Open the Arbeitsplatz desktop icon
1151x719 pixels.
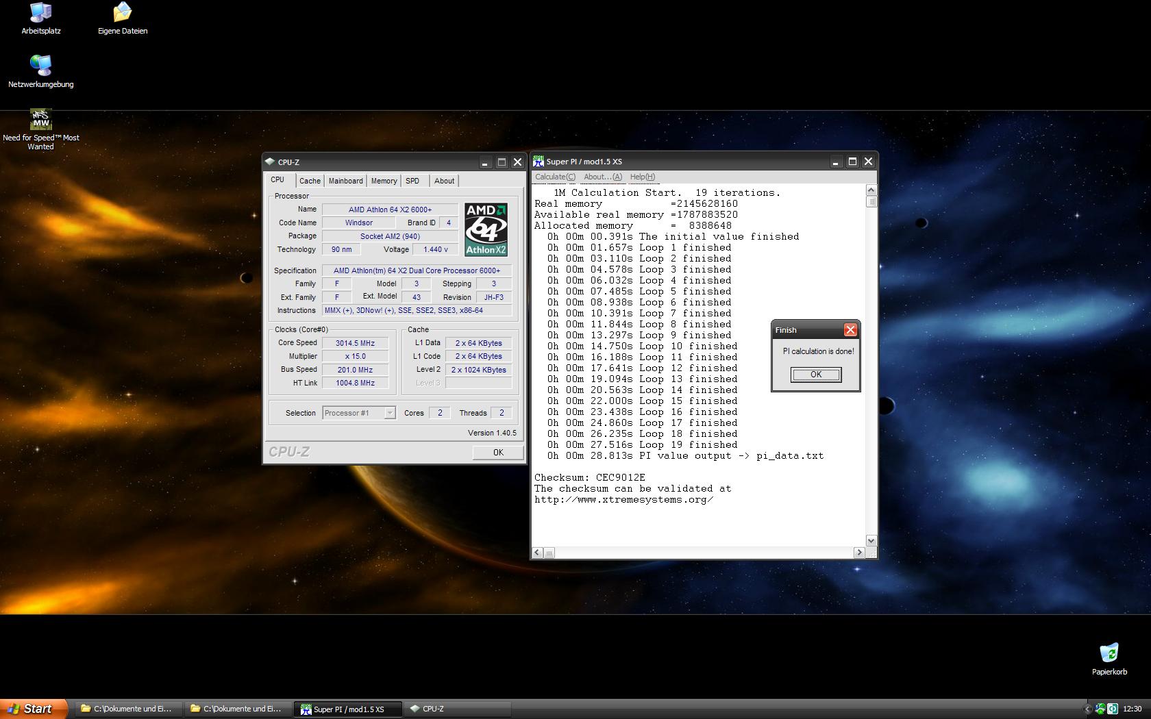tap(41, 14)
